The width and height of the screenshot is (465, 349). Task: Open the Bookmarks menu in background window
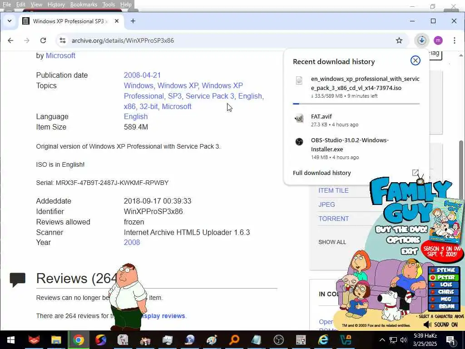pos(84,5)
